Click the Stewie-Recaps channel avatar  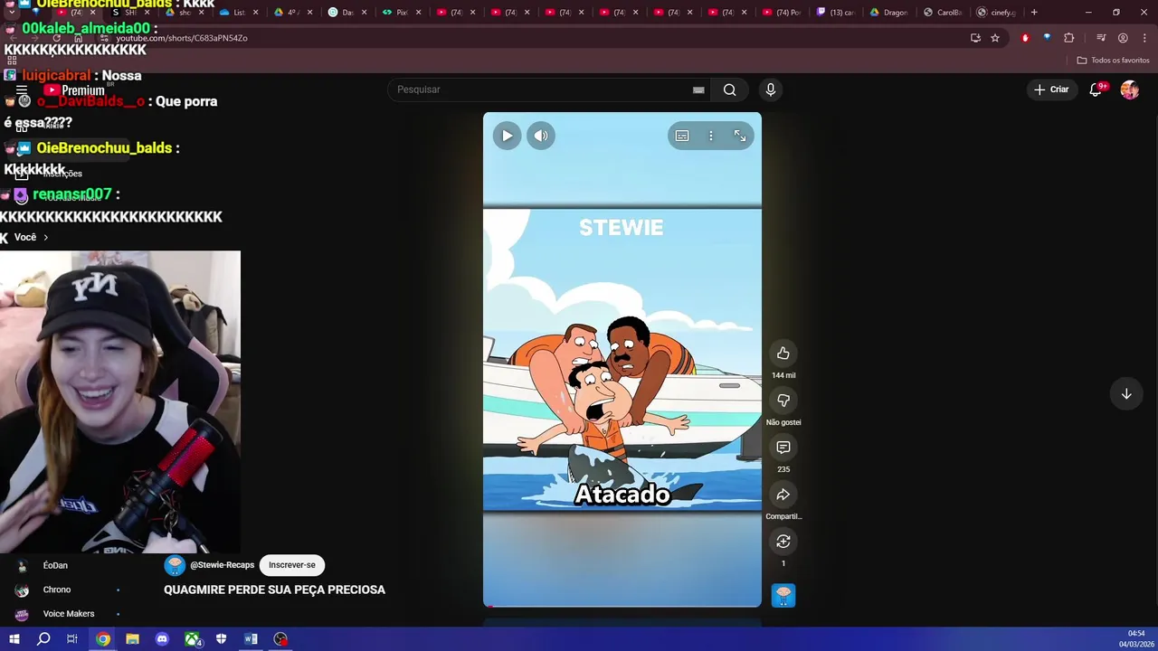(x=175, y=565)
